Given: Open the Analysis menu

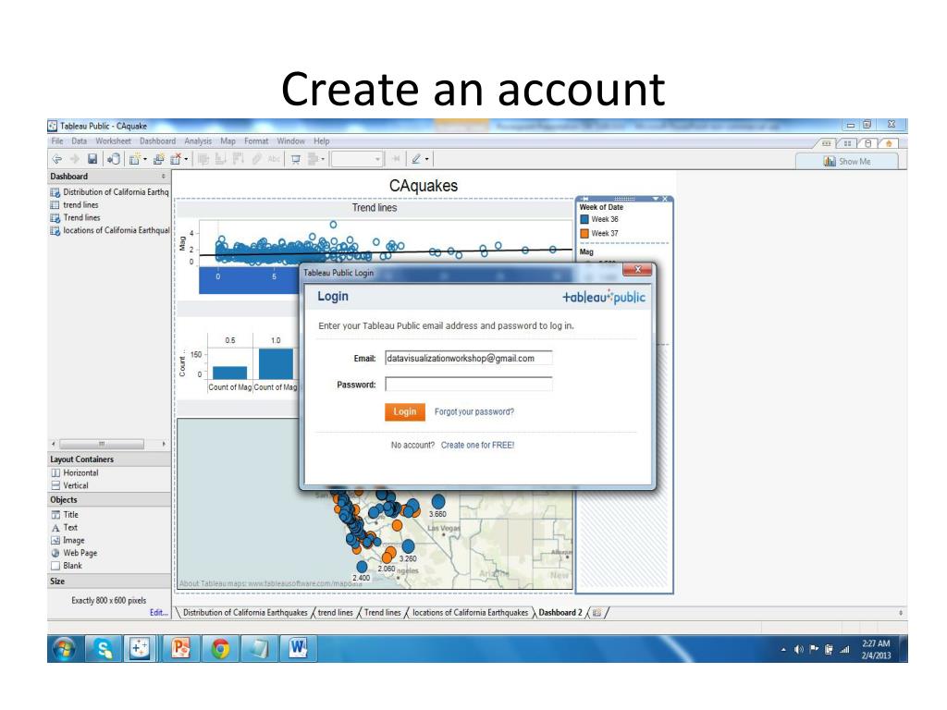Looking at the screenshot, I should pyautogui.click(x=198, y=141).
